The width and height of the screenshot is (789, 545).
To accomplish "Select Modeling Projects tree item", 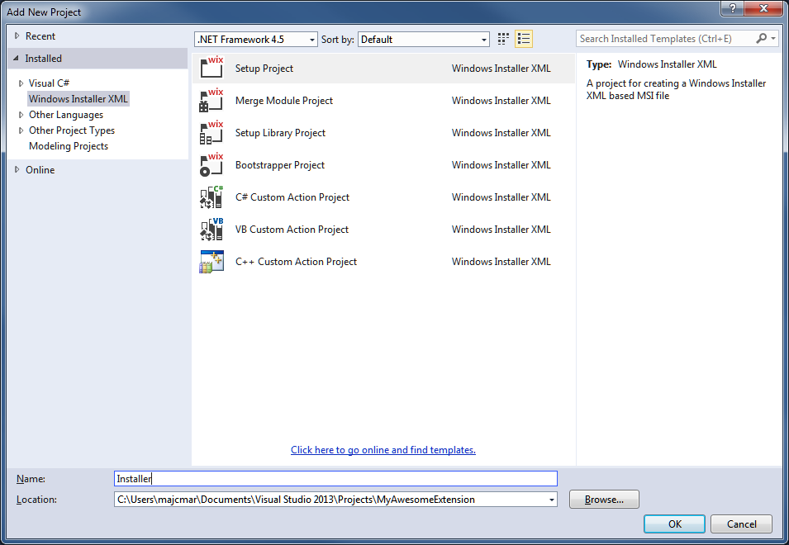I will (69, 146).
